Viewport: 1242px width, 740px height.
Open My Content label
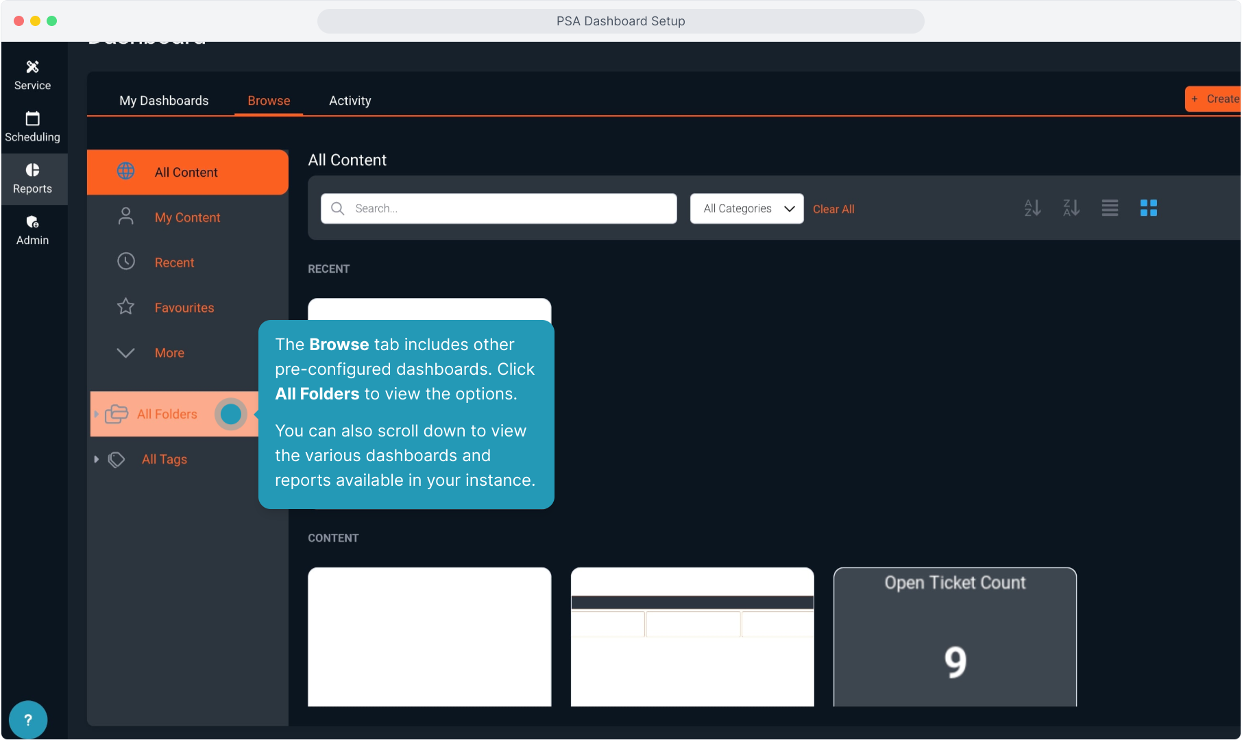[187, 217]
